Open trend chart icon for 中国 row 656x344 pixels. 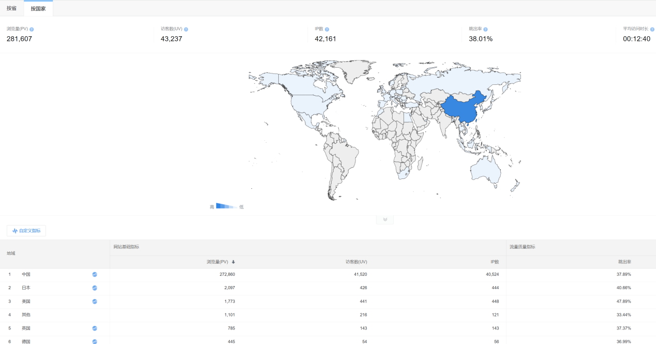pos(95,275)
